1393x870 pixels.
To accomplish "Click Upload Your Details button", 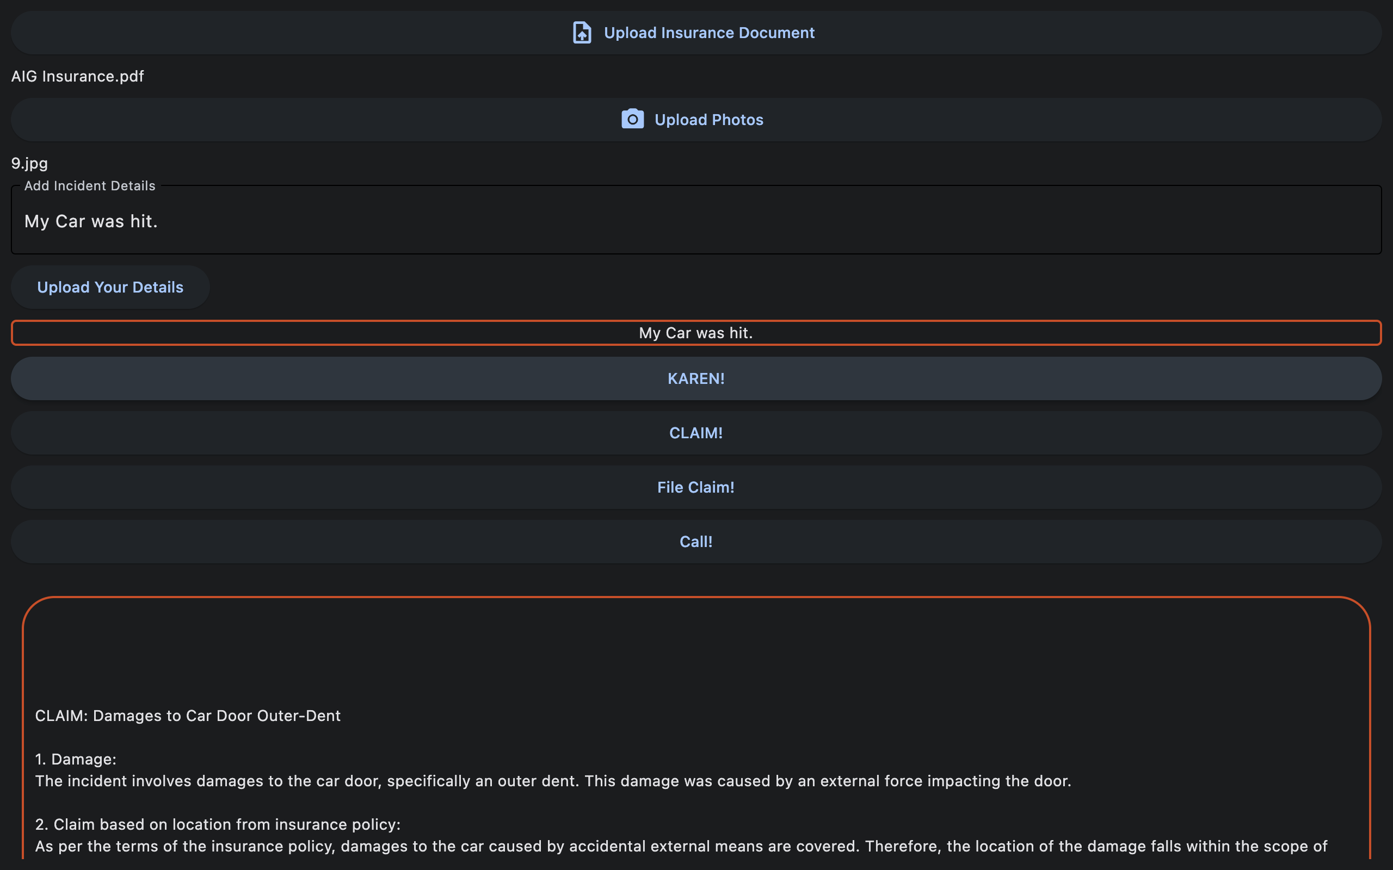I will pos(110,287).
